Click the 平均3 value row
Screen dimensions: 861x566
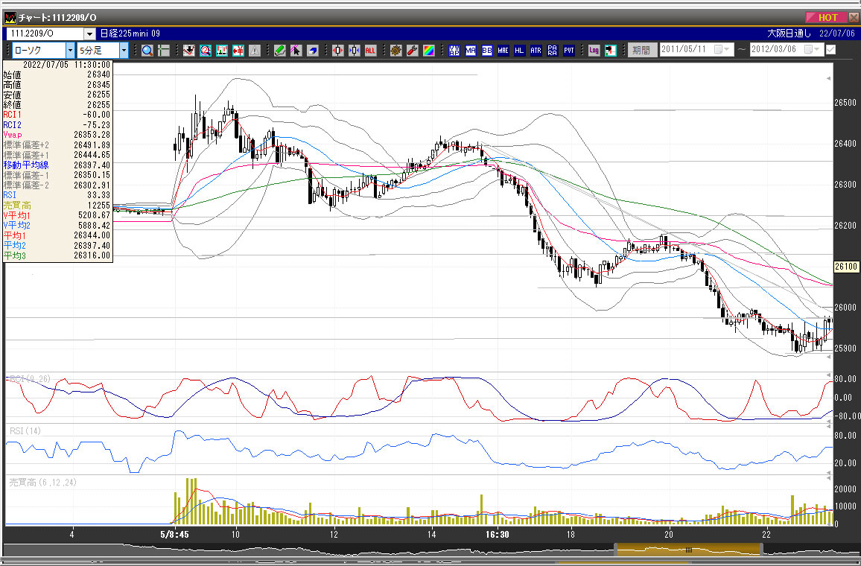coord(57,255)
